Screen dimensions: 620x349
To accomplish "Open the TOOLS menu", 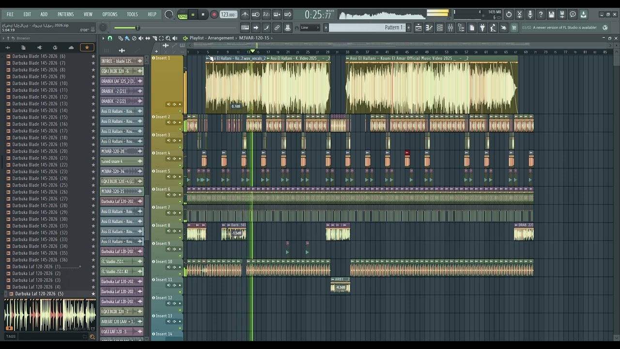I will (x=132, y=15).
